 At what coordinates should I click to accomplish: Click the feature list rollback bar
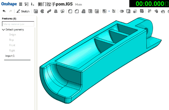coord(17,60)
